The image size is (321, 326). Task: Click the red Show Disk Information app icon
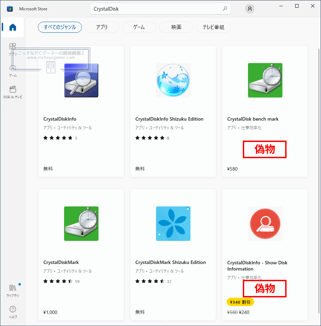pos(265,224)
